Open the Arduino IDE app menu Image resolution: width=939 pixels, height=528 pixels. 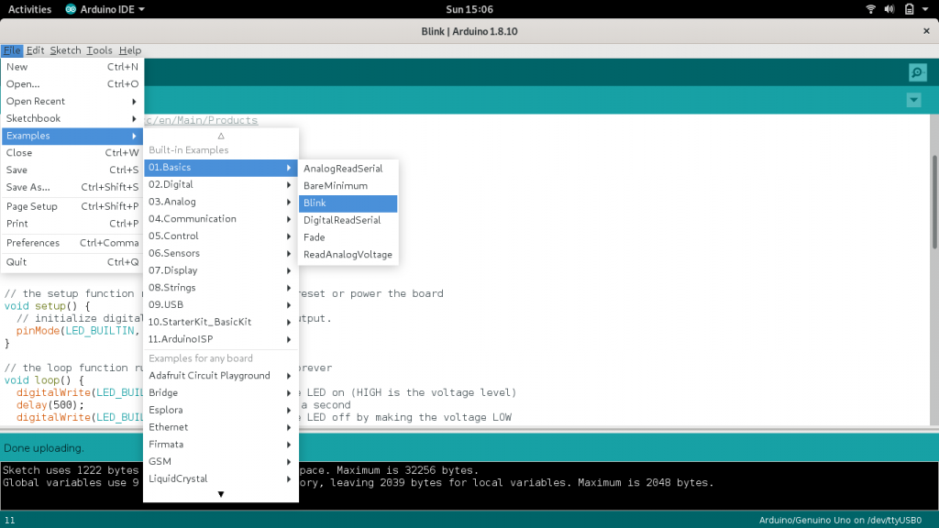[x=105, y=9]
